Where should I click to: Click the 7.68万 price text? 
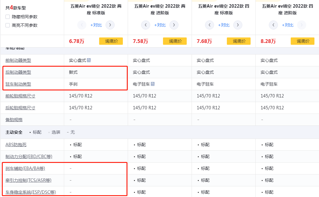click(204, 41)
